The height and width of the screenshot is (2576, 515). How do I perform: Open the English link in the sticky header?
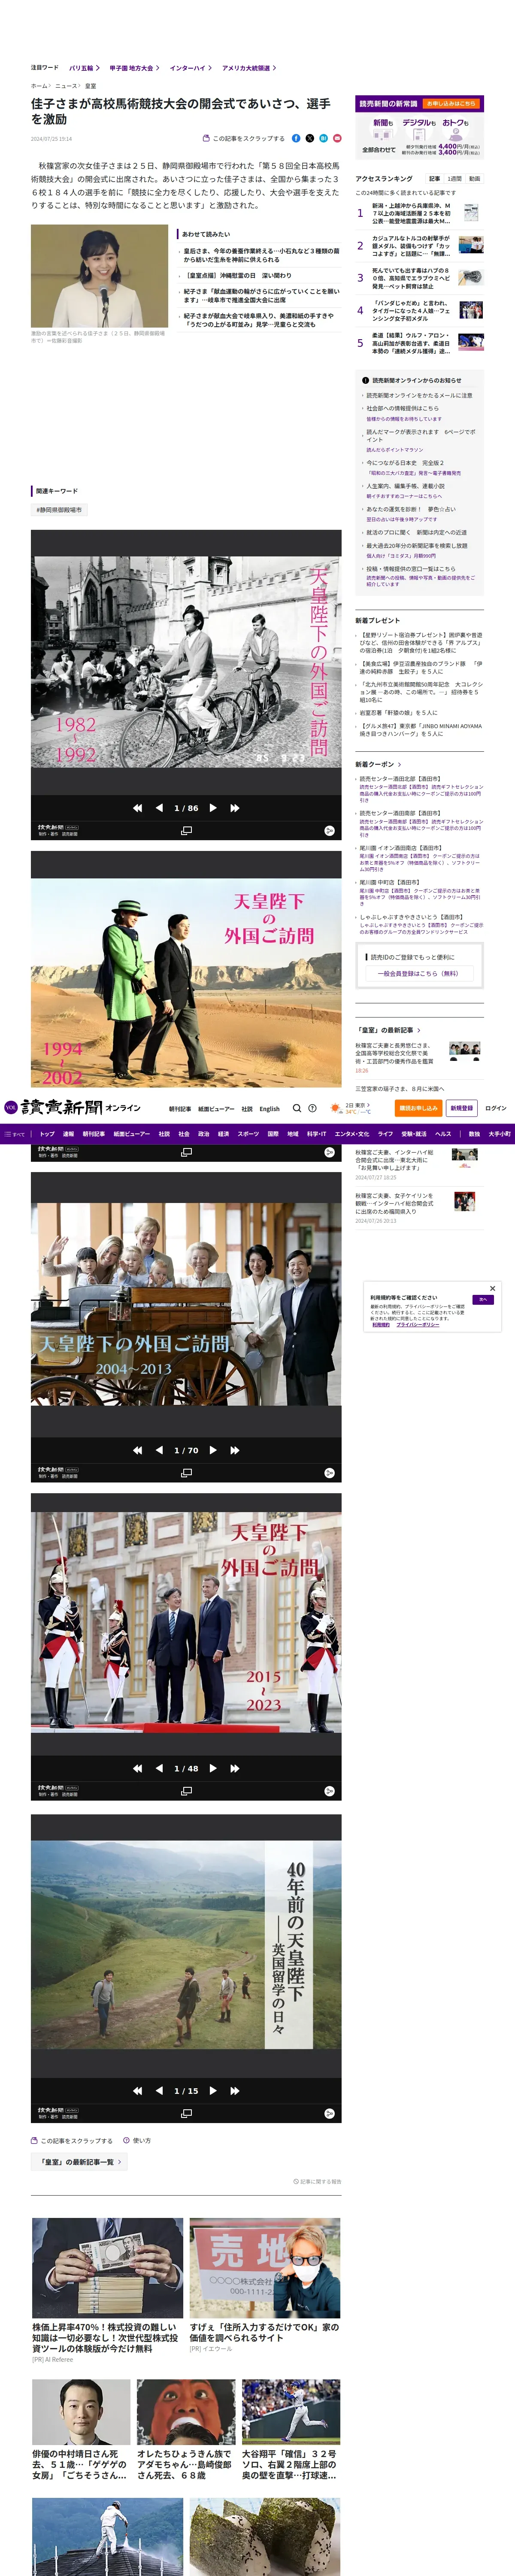click(270, 1108)
